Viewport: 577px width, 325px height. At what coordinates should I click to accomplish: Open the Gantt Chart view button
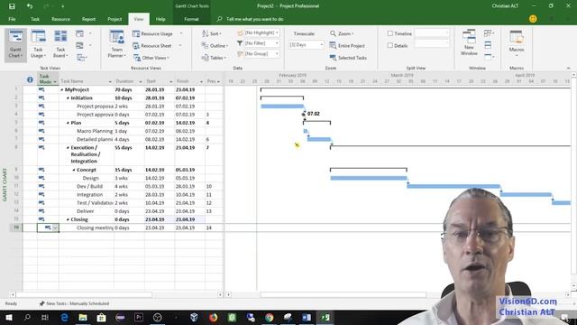pos(15,44)
